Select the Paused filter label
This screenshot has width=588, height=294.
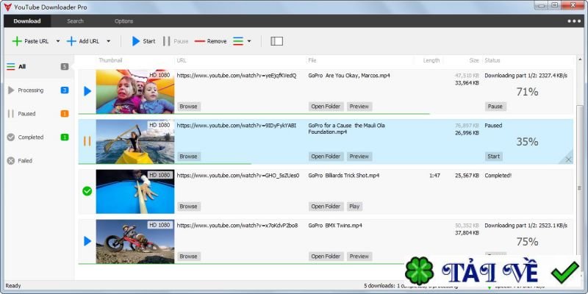26,114
